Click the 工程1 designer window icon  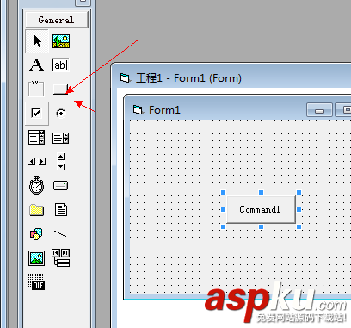[x=125, y=77]
